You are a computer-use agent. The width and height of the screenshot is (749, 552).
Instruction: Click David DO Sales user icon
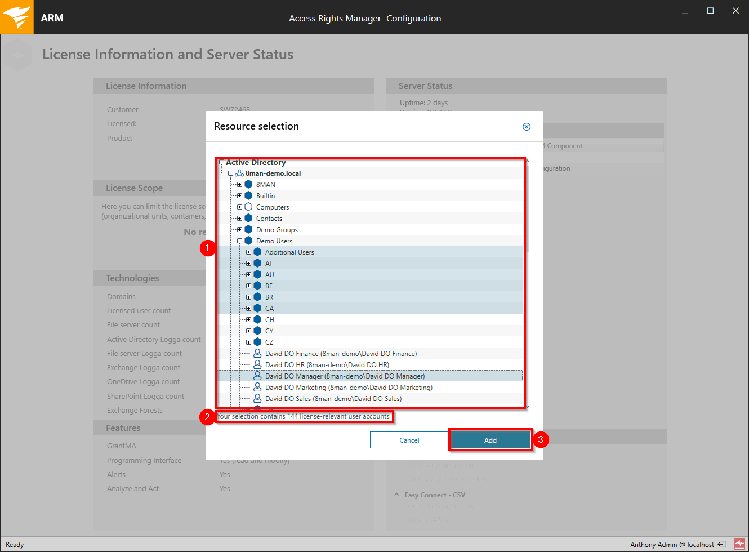[x=257, y=398]
